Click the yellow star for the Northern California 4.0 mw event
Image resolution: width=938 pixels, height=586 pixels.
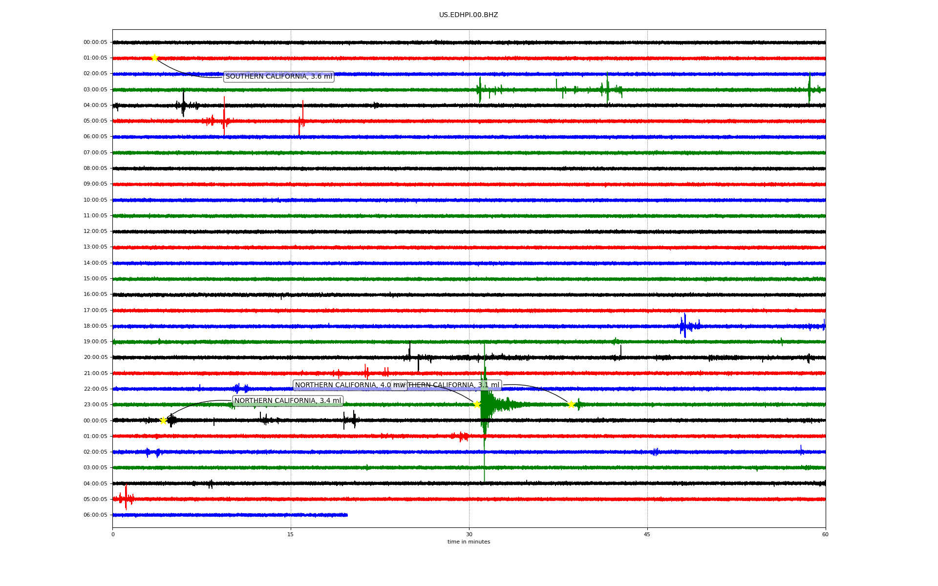tap(477, 404)
